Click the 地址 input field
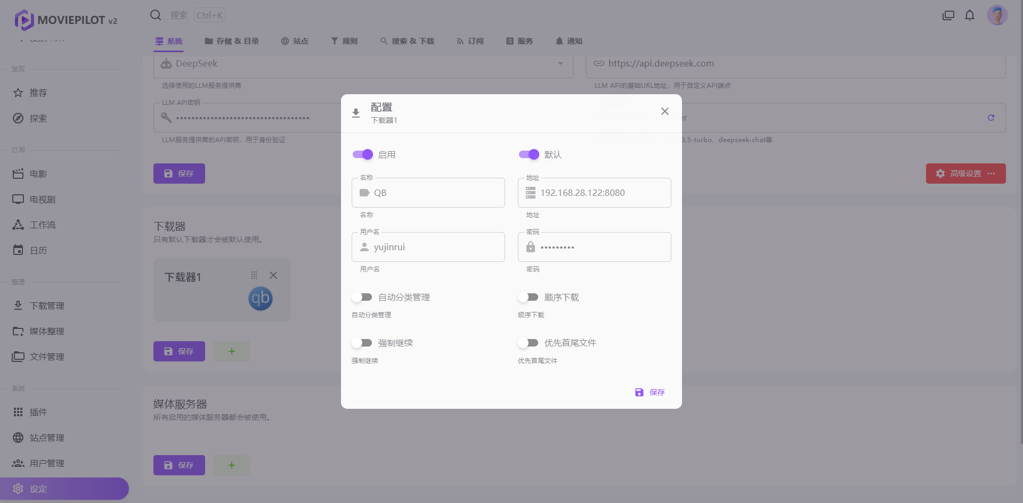 point(602,193)
